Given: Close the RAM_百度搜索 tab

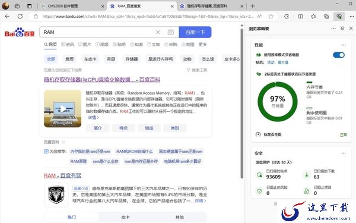Looking at the screenshot, I should 172,7.
